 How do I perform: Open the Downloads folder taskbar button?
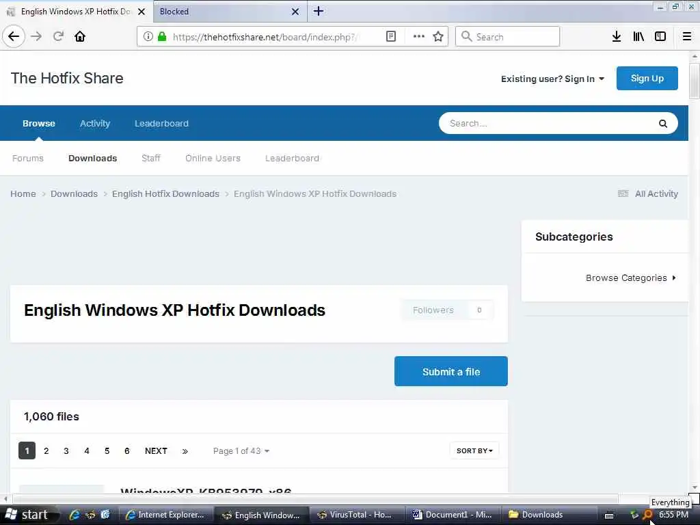(549, 515)
